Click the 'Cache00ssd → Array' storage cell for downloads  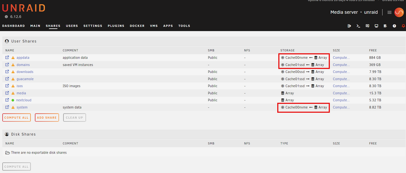pos(302,72)
